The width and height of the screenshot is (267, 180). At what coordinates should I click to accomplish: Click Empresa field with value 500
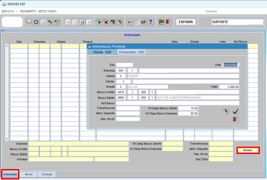coord(121,70)
